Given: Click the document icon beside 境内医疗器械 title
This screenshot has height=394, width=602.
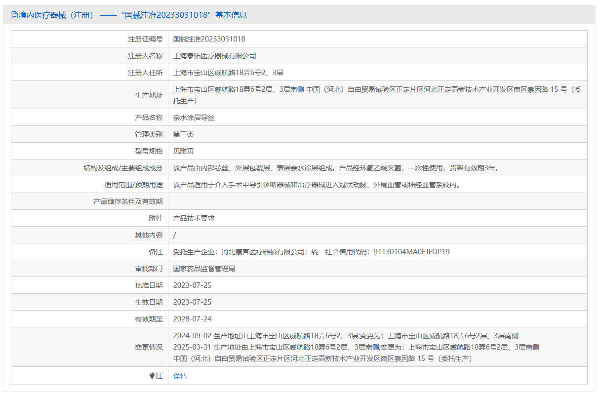Looking at the screenshot, I should click(x=14, y=15).
